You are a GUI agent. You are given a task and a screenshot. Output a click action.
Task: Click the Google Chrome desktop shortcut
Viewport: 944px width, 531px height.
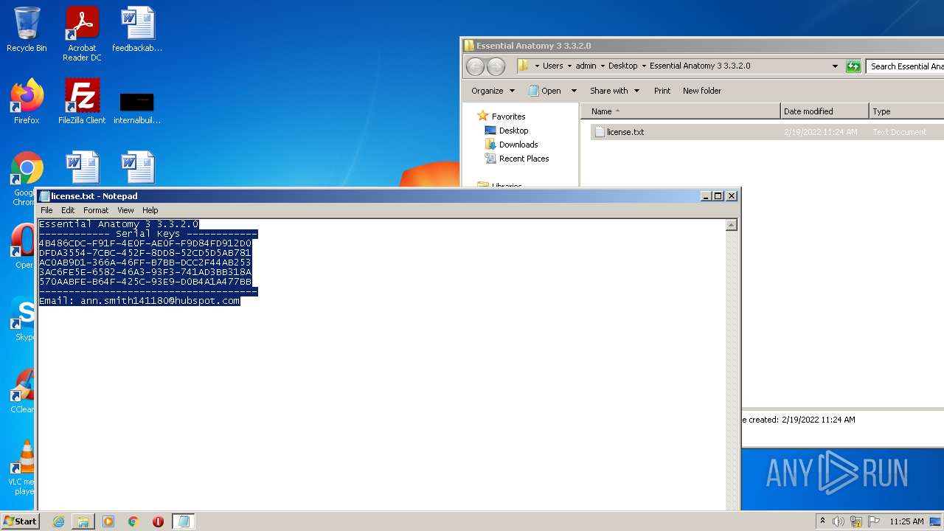(27, 177)
